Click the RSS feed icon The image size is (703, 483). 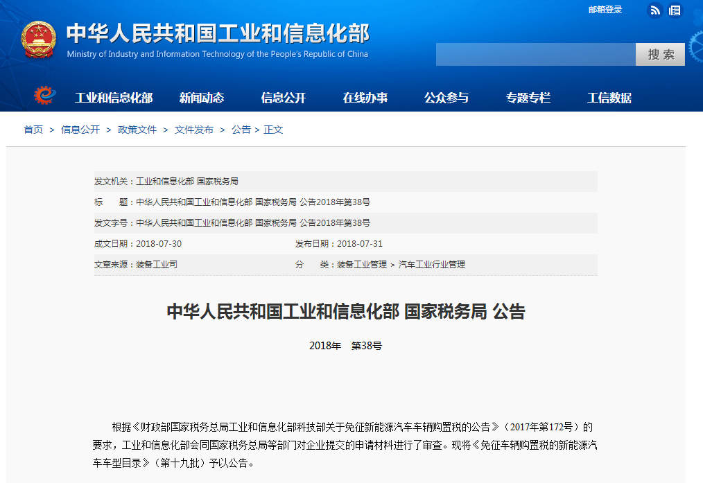(654, 10)
